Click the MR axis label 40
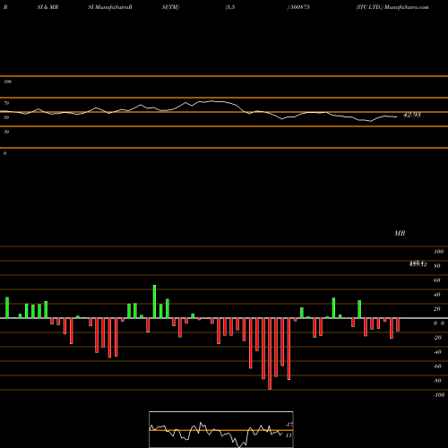Image resolution: width=448 pixels, height=448 pixels. [x=437, y=295]
